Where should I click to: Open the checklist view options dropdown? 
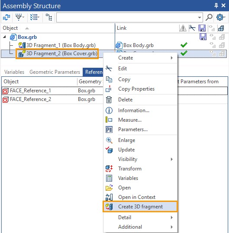[x=35, y=17]
